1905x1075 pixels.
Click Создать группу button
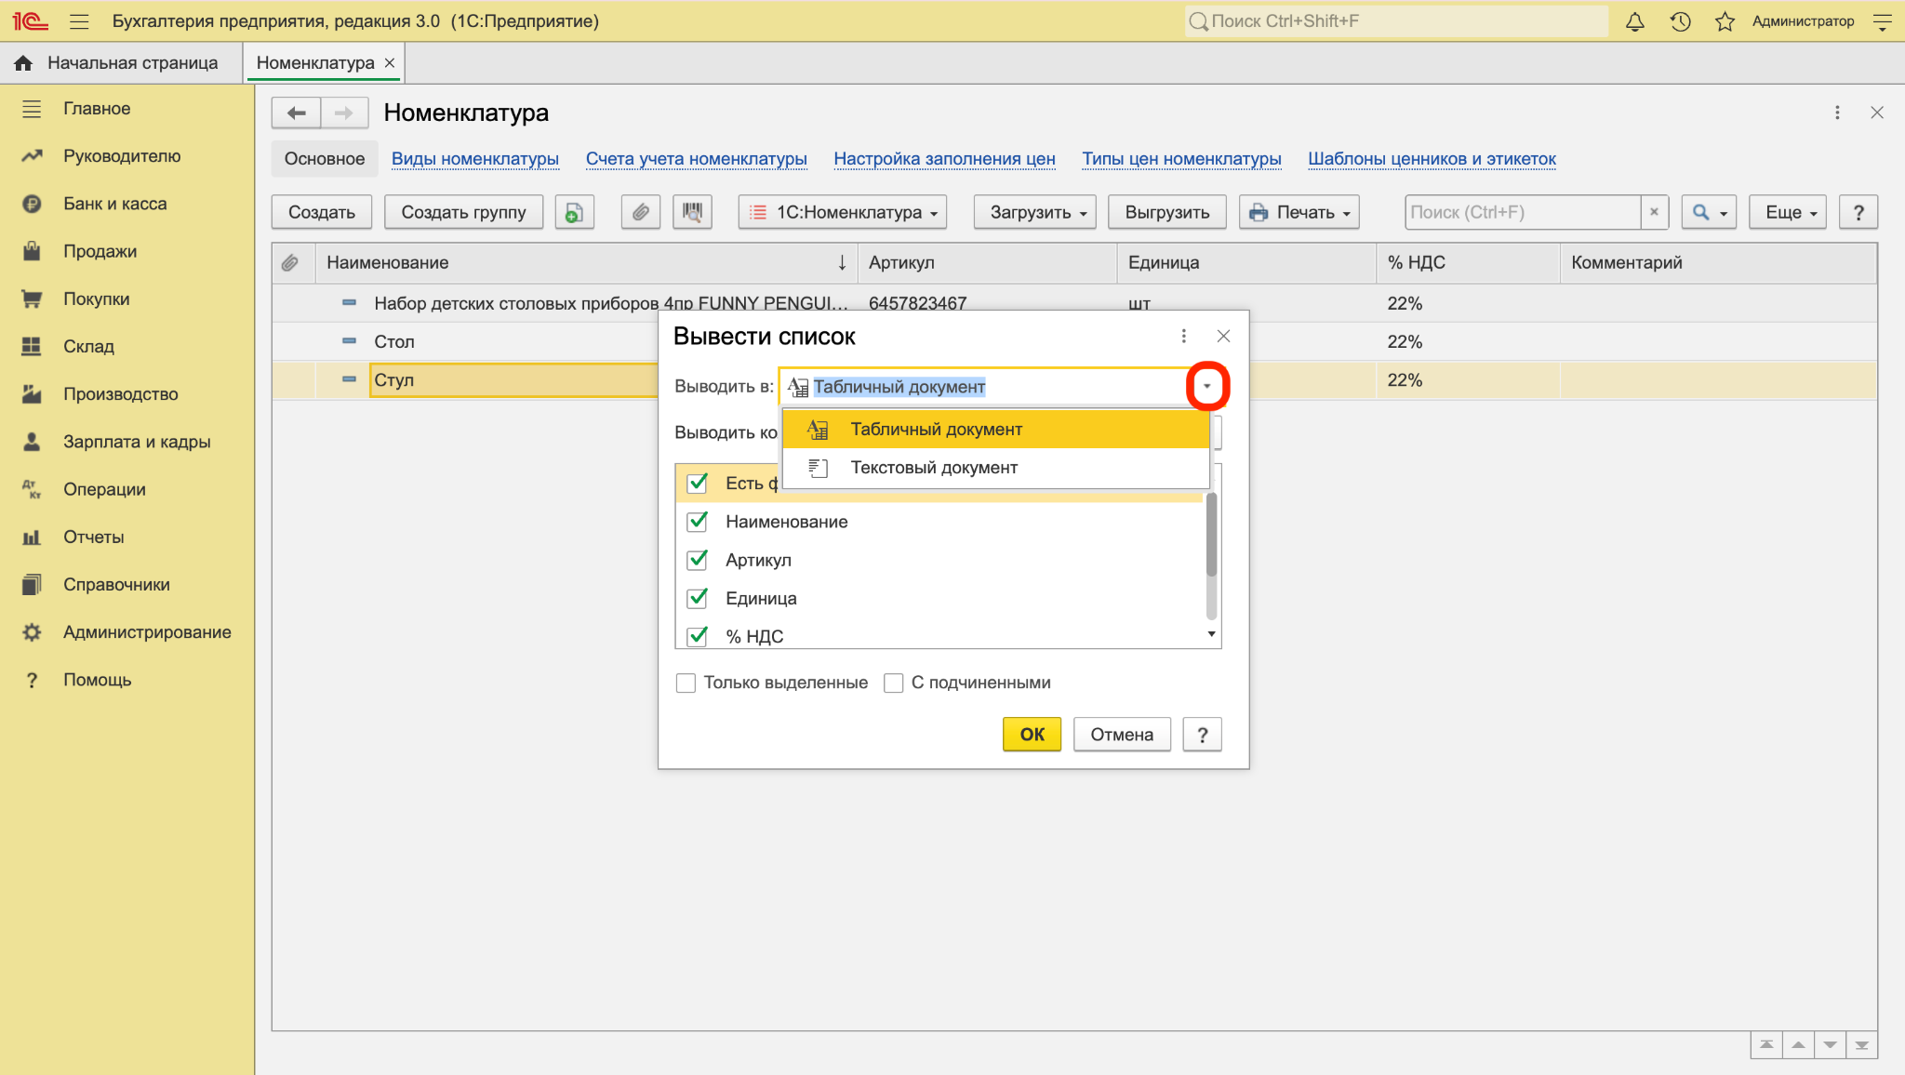tap(463, 212)
